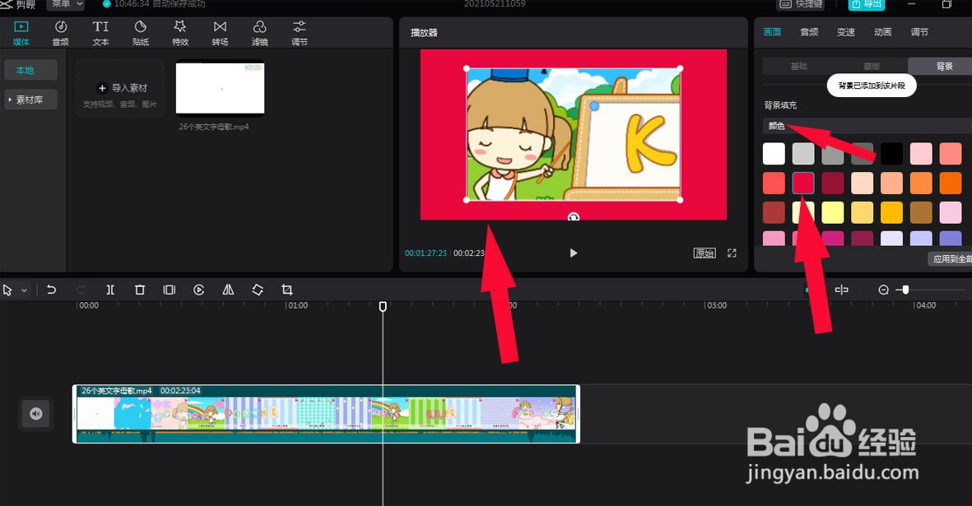This screenshot has width=972, height=506.
Task: Click the 01:00 mark on timeline ruler
Action: (297, 305)
